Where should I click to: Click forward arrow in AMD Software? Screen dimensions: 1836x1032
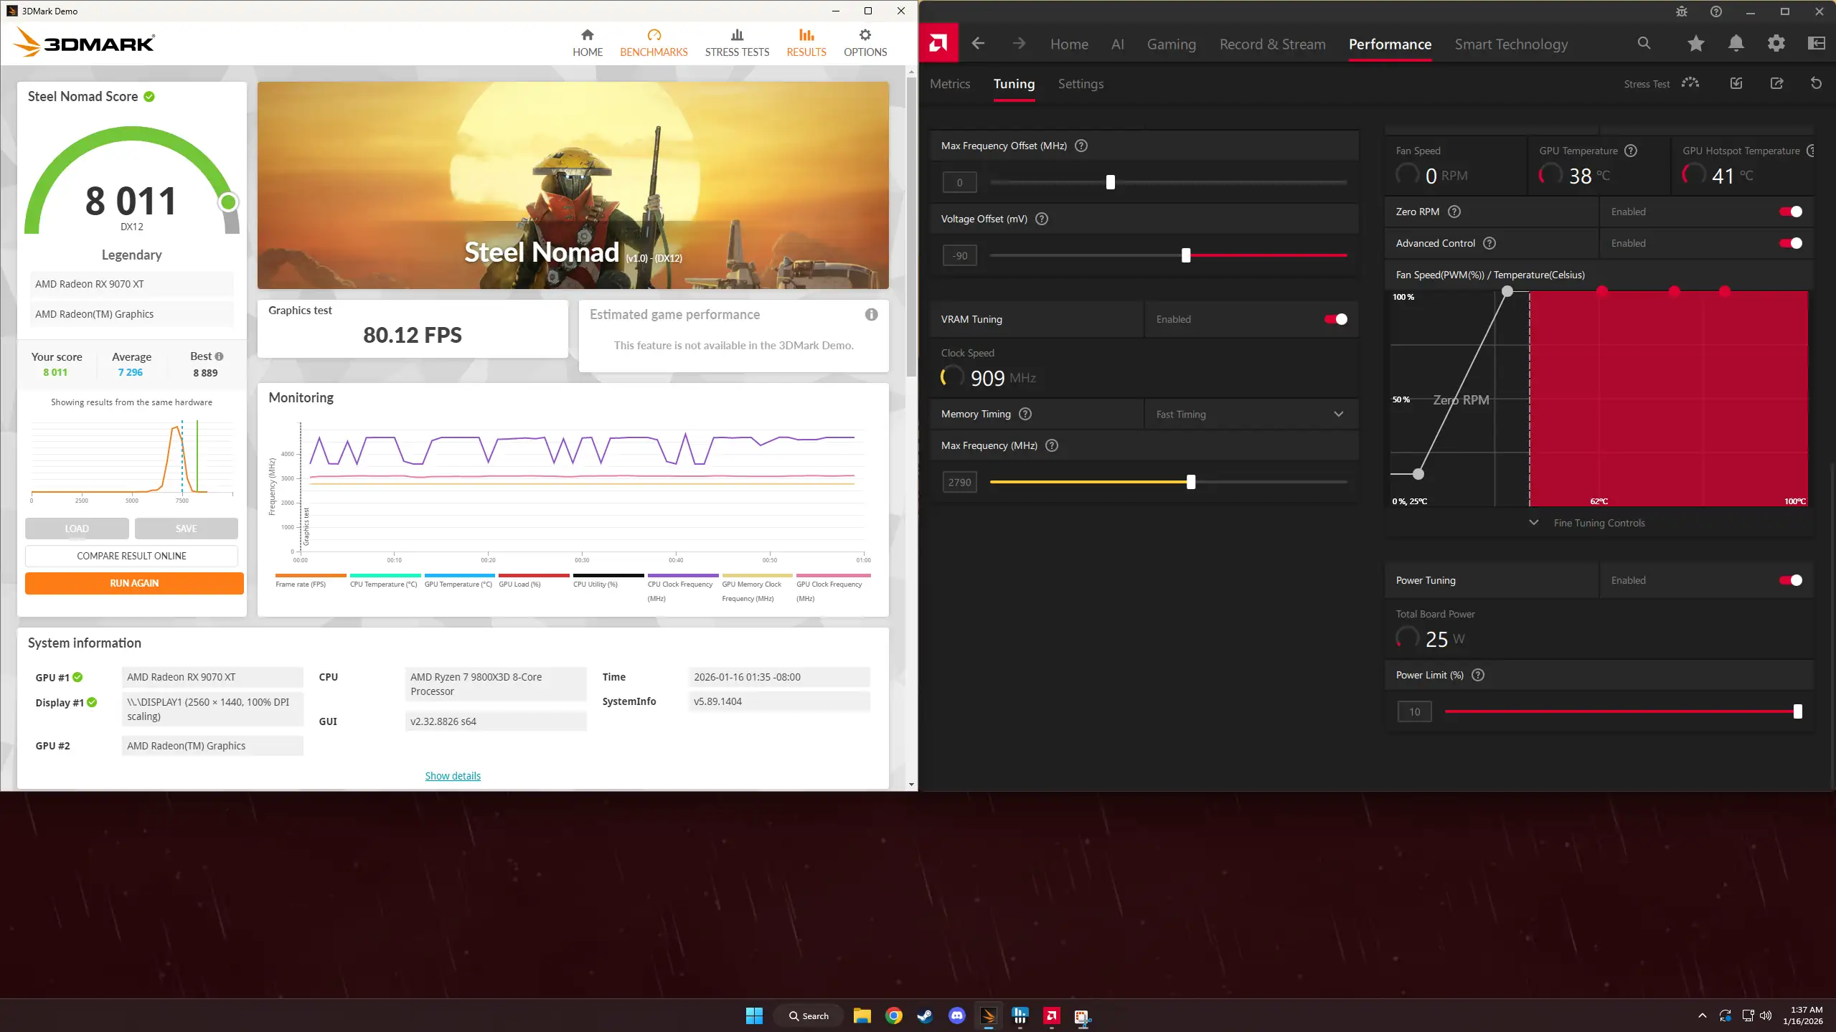(x=1019, y=44)
